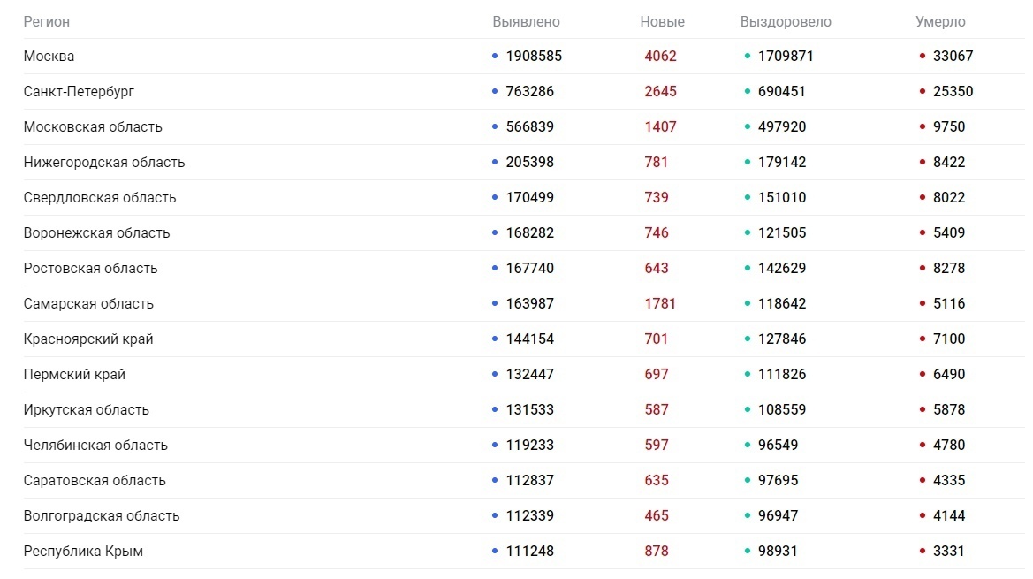
Task: Click Воронежская область recovered value 121505
Action: 782,232
